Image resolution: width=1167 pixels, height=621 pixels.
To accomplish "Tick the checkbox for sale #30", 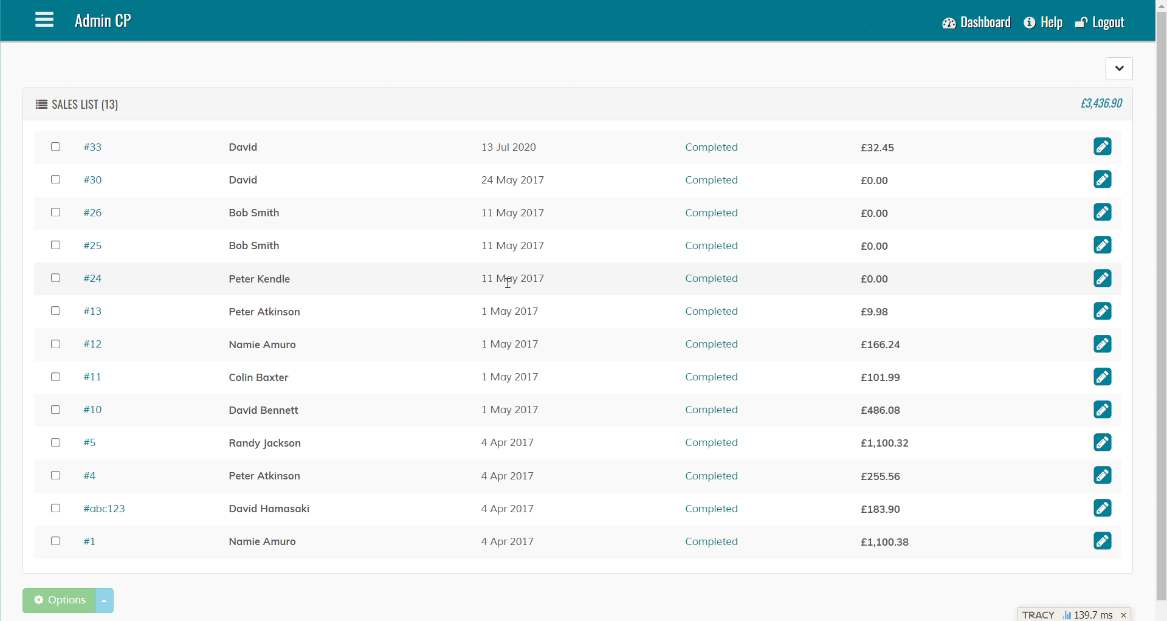I will 55,179.
